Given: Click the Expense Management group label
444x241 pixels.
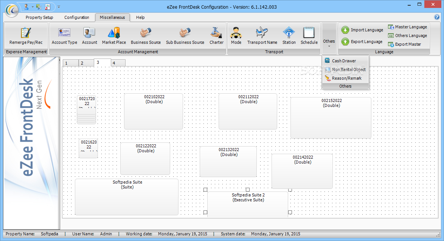Looking at the screenshot, I should click(26, 52).
